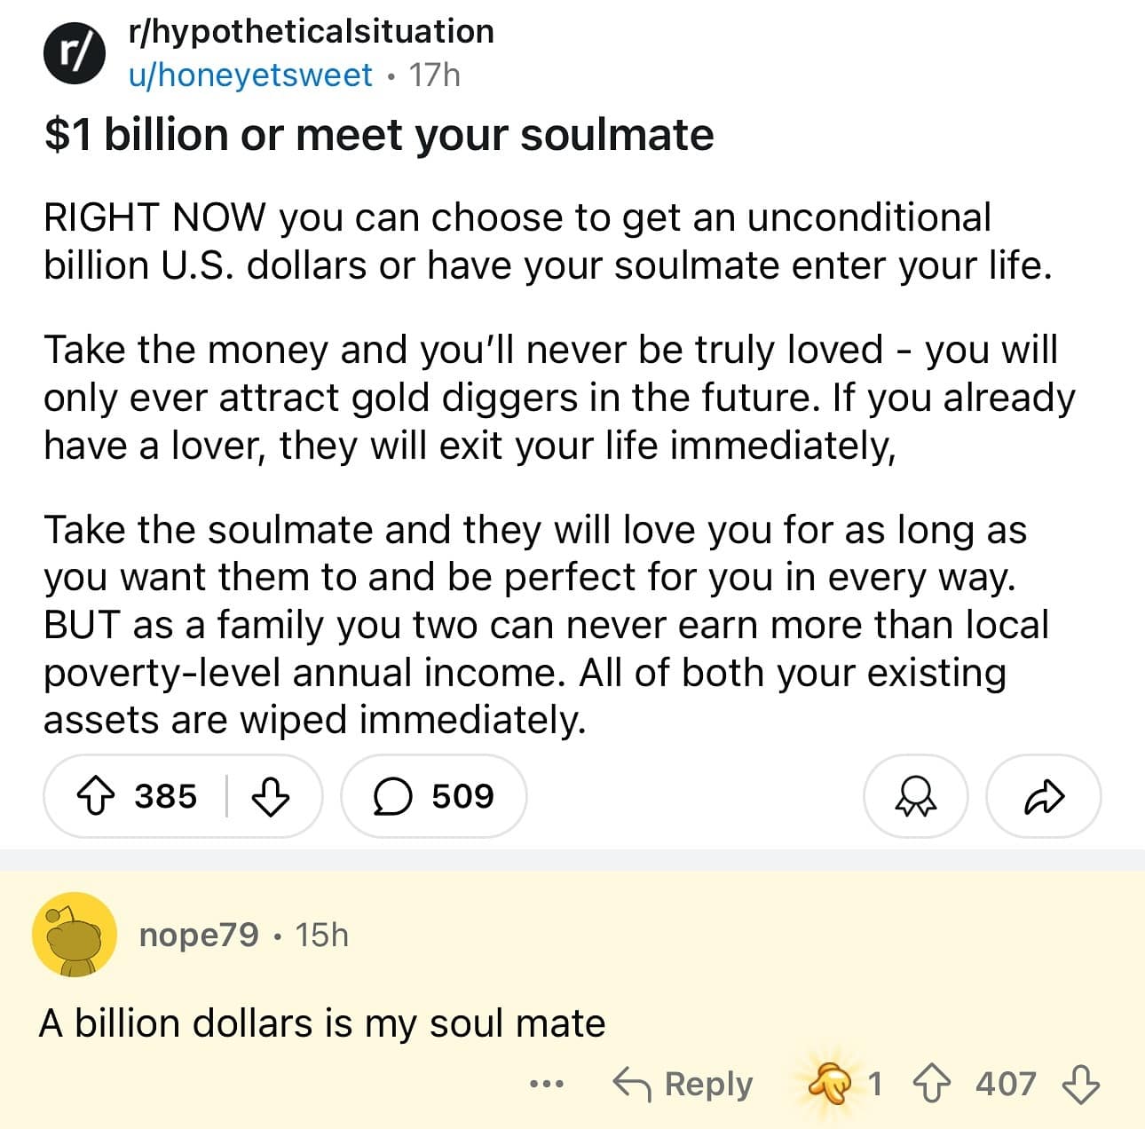Viewport: 1145px width, 1129px height.
Task: Open the nope79 username profile
Action: click(199, 935)
